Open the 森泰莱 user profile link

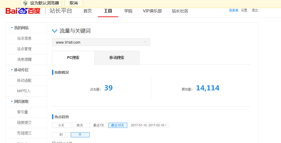pyautogui.click(x=234, y=10)
